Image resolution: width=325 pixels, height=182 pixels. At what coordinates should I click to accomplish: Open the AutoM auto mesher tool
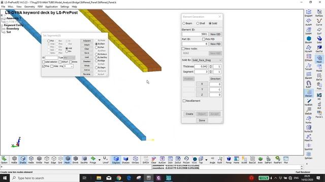308,22
